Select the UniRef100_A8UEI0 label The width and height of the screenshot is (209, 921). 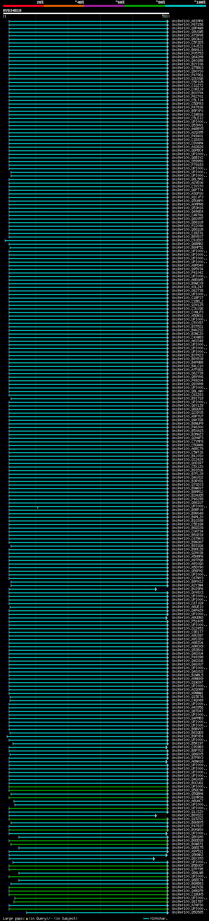pos(187,607)
